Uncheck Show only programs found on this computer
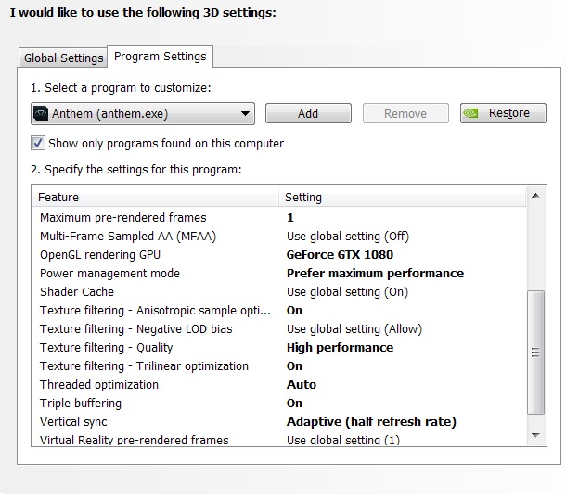The image size is (566, 500). coord(38,144)
